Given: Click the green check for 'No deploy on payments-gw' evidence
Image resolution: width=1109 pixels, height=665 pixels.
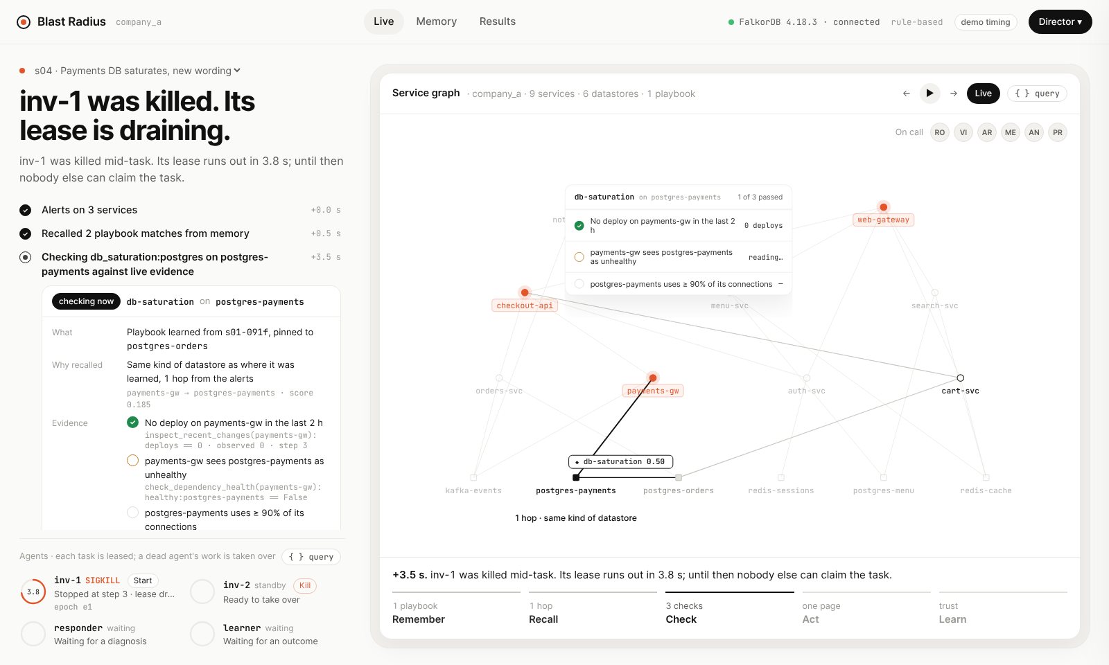Looking at the screenshot, I should (132, 423).
